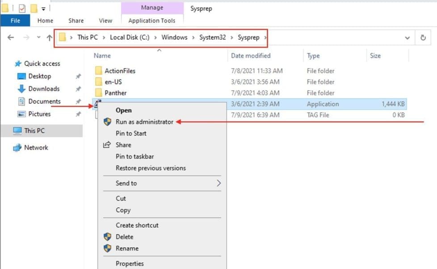
Task: Click the Quick access star icon
Action: [x=18, y=63]
